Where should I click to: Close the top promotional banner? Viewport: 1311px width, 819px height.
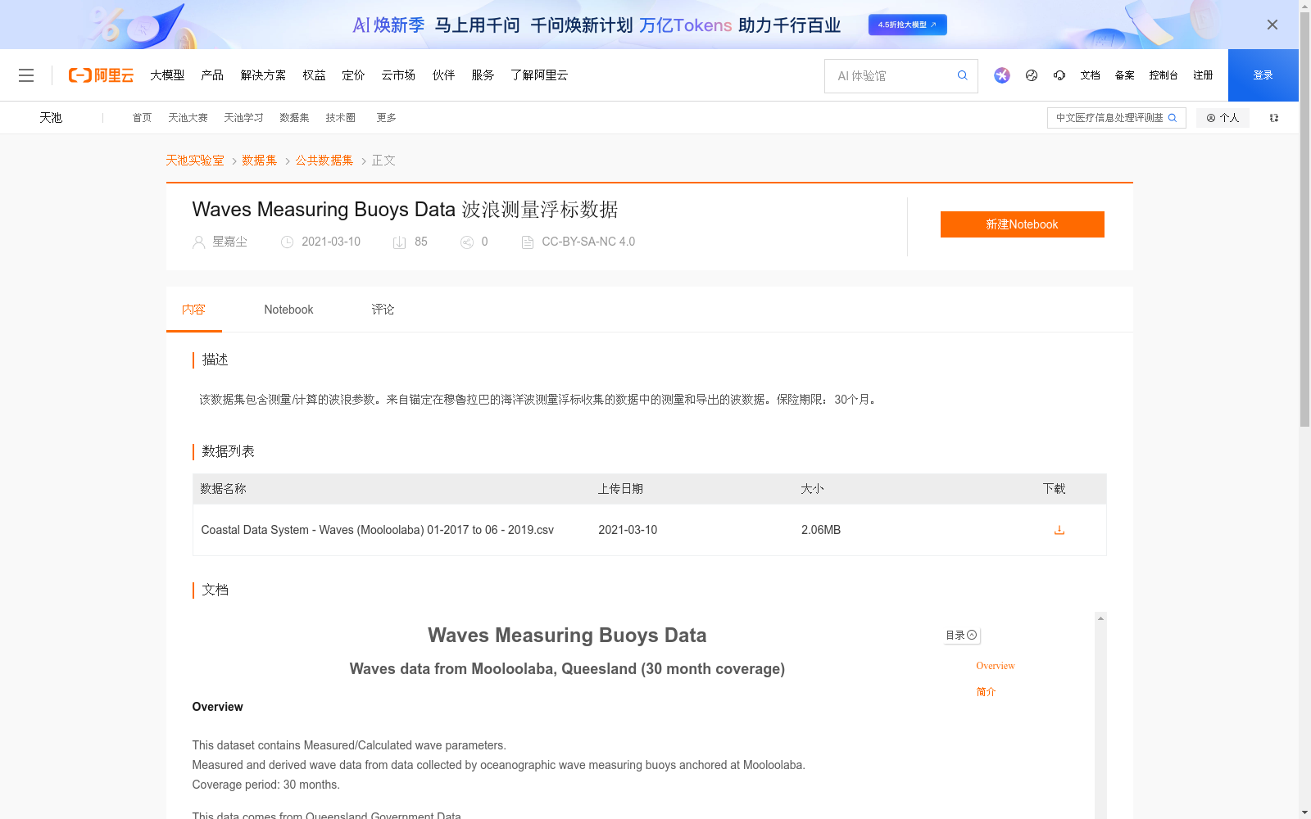1272,25
